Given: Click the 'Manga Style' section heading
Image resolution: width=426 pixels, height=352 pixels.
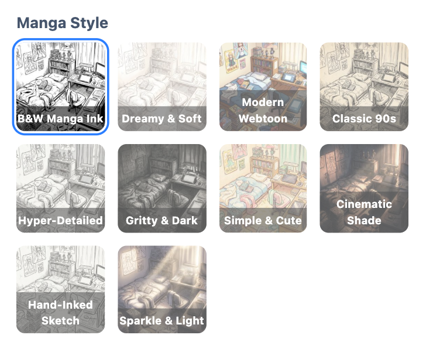Looking at the screenshot, I should (63, 23).
